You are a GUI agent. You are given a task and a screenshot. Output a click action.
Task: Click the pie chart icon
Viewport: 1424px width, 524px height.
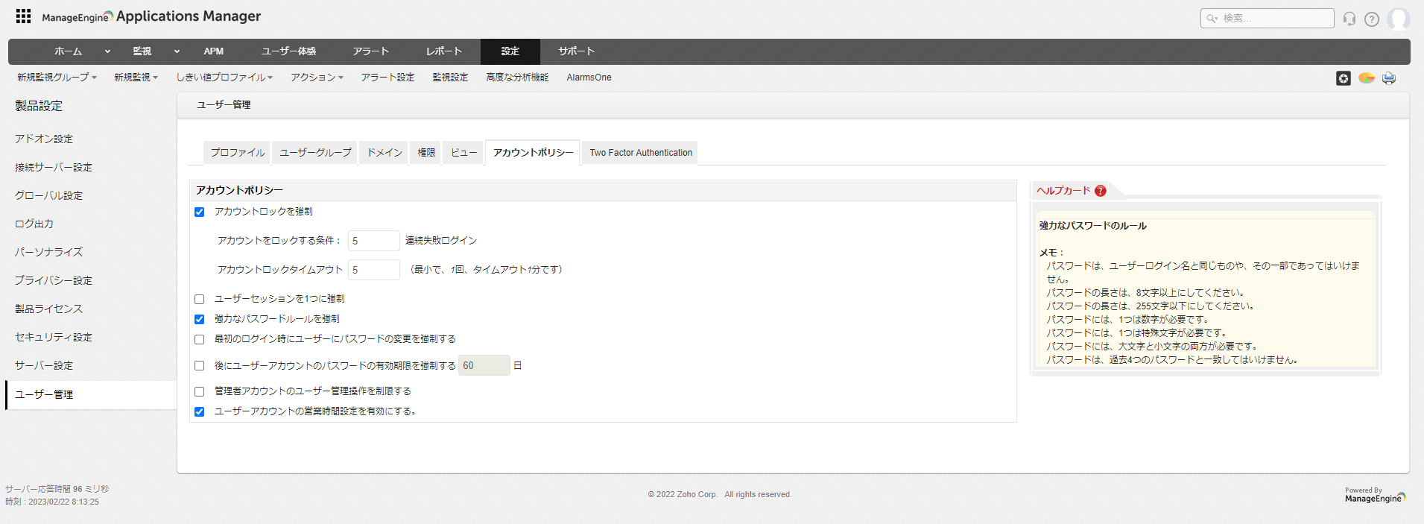pyautogui.click(x=1366, y=78)
